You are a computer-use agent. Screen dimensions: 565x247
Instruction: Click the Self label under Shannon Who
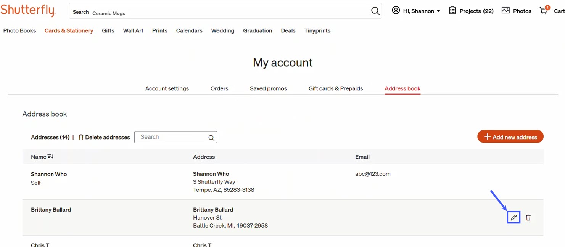point(36,183)
